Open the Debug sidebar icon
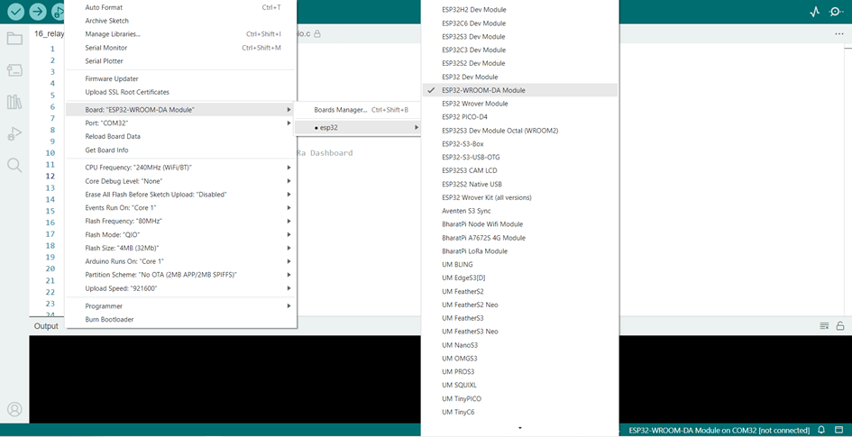852x437 pixels. pos(14,133)
